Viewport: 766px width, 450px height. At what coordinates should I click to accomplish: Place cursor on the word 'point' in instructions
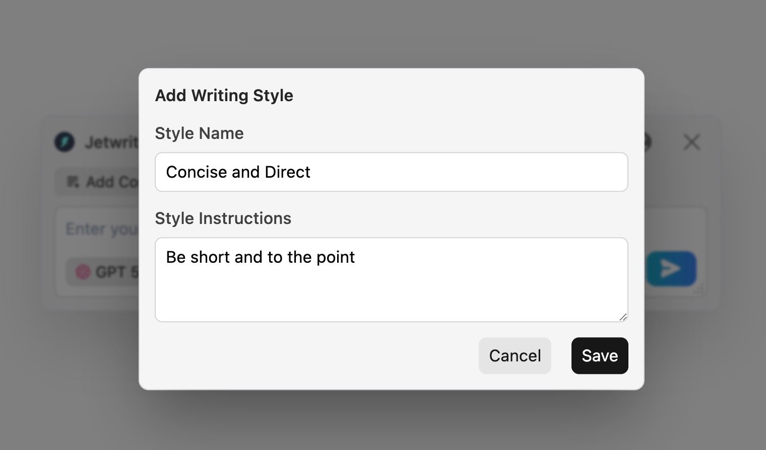coord(336,257)
